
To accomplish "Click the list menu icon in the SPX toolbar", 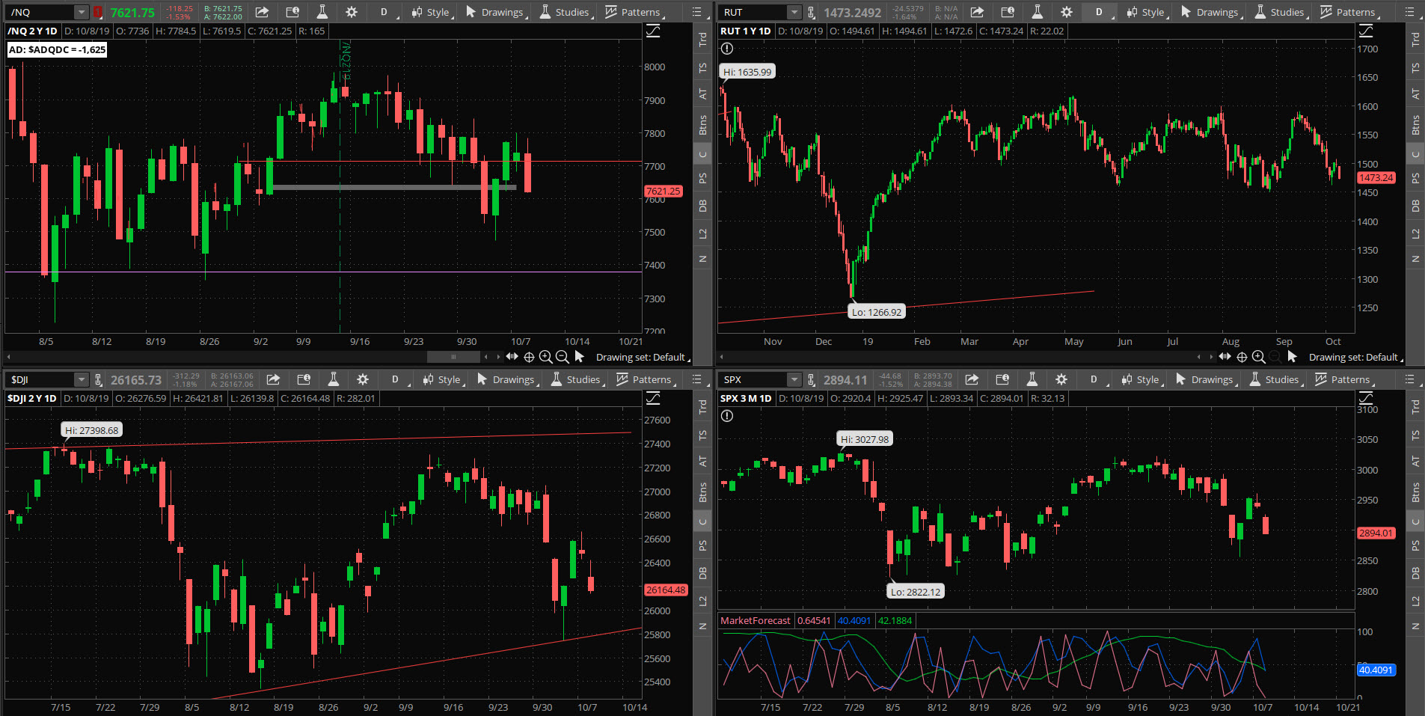I will [1410, 379].
